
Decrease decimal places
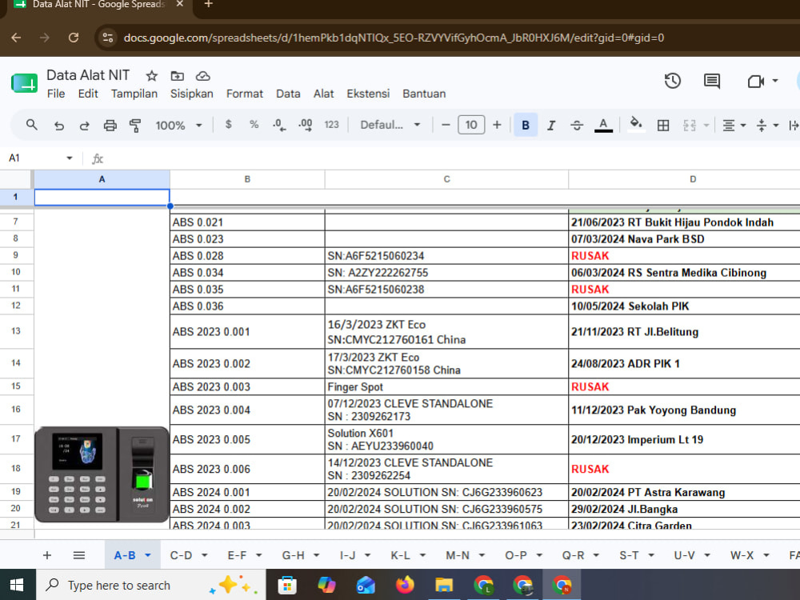pyautogui.click(x=279, y=125)
